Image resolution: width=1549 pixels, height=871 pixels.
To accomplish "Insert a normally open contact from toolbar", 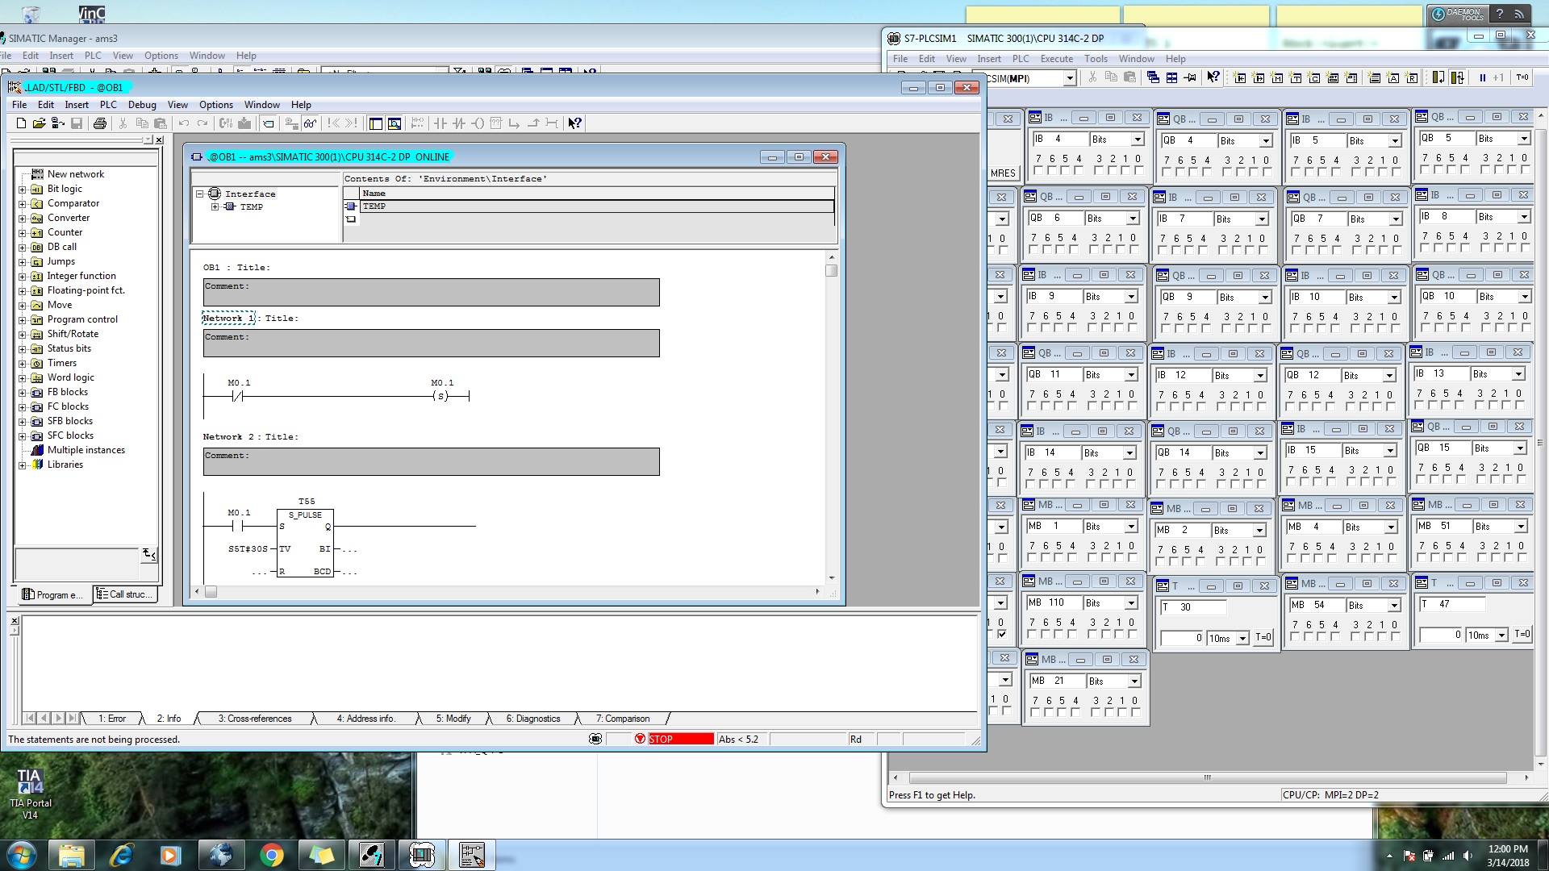I will coord(440,123).
